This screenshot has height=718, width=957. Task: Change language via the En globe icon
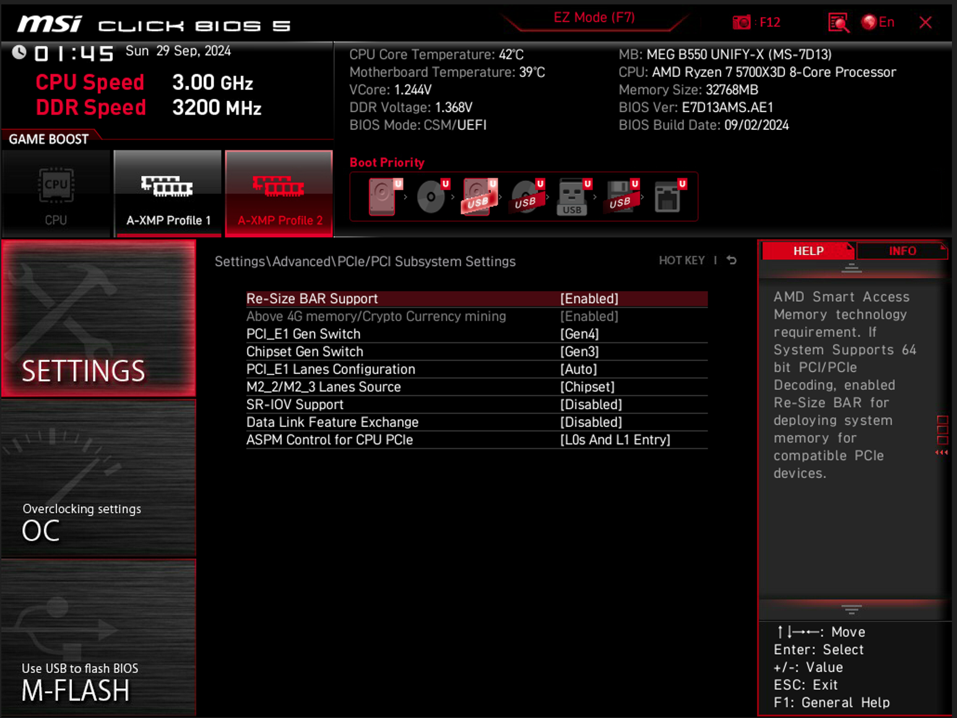click(878, 22)
